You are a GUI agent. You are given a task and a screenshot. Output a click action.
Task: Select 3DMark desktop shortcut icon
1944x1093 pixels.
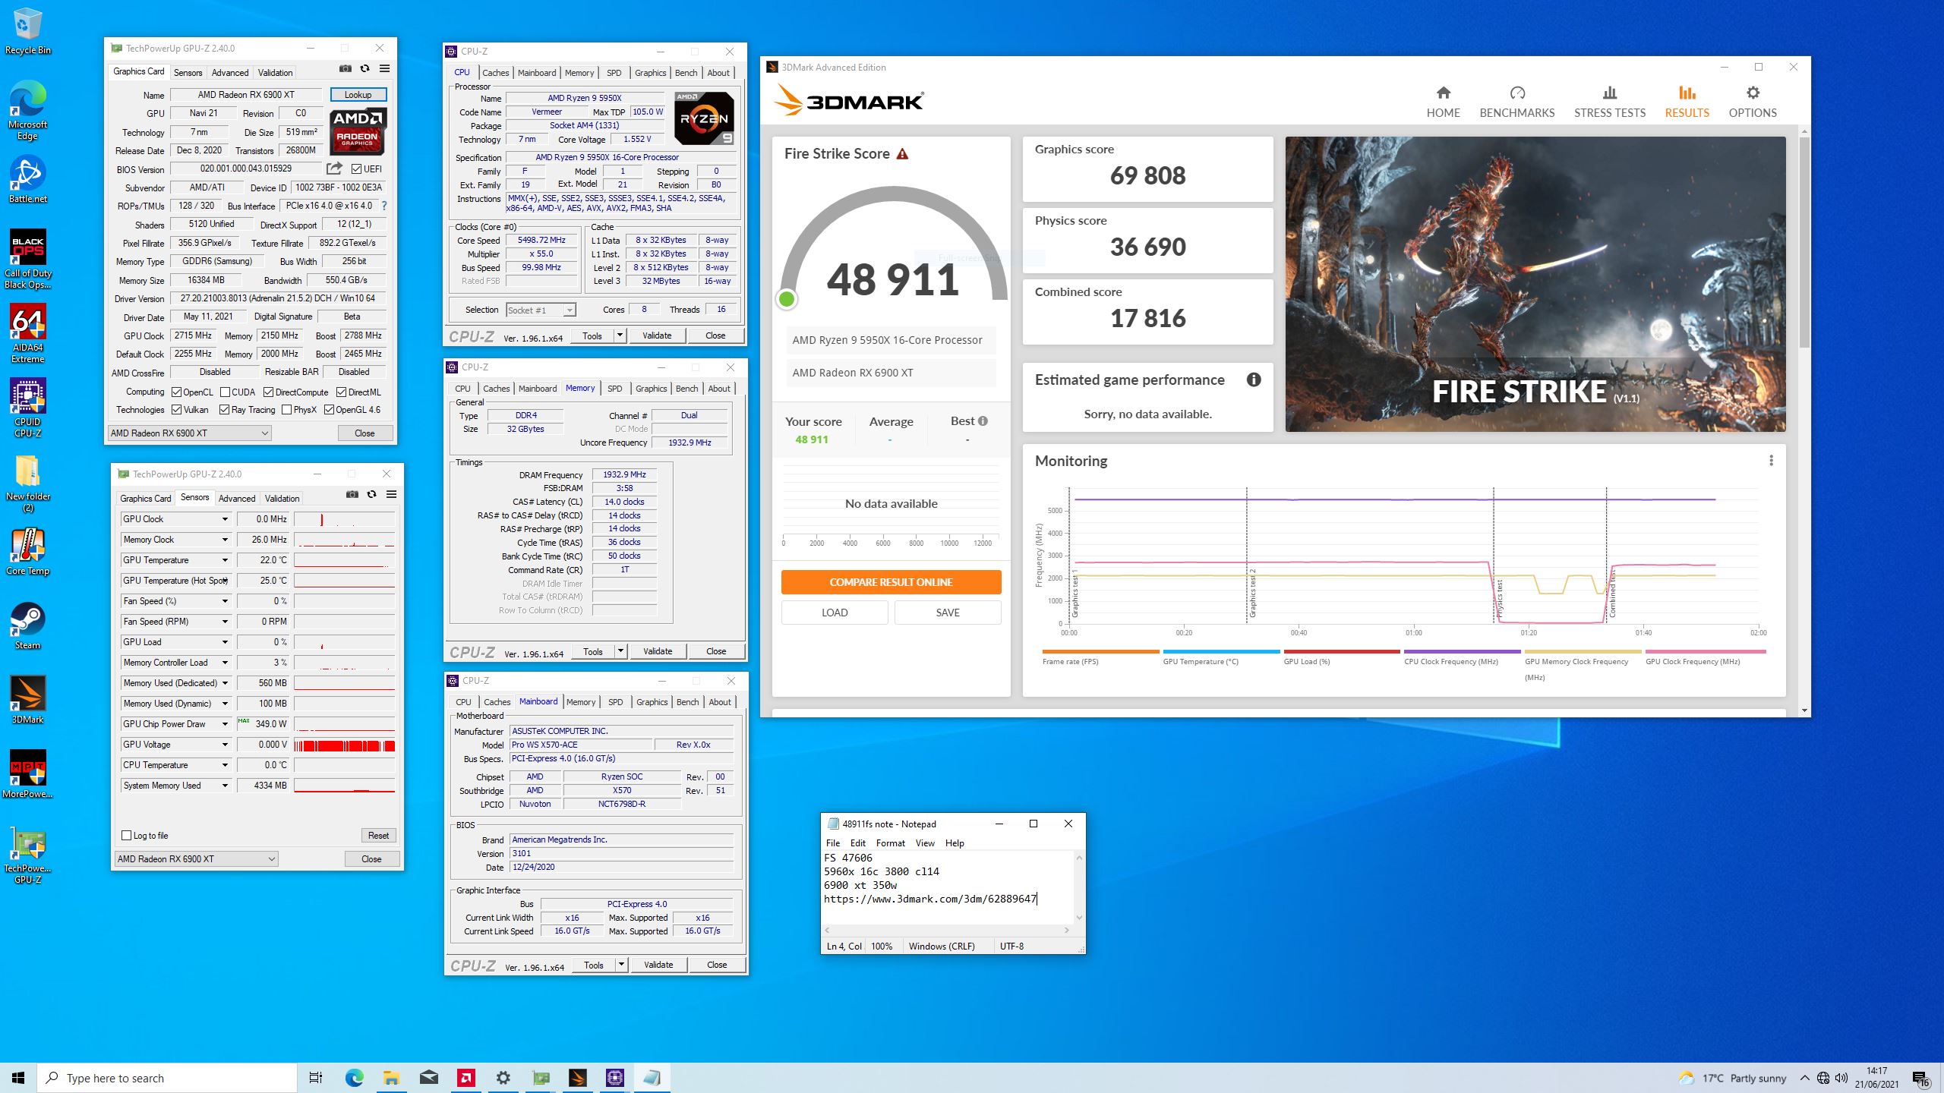(x=27, y=701)
